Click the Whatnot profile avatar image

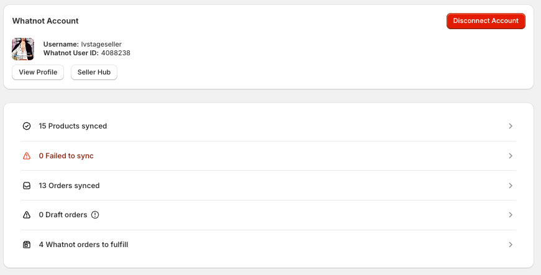pos(23,49)
